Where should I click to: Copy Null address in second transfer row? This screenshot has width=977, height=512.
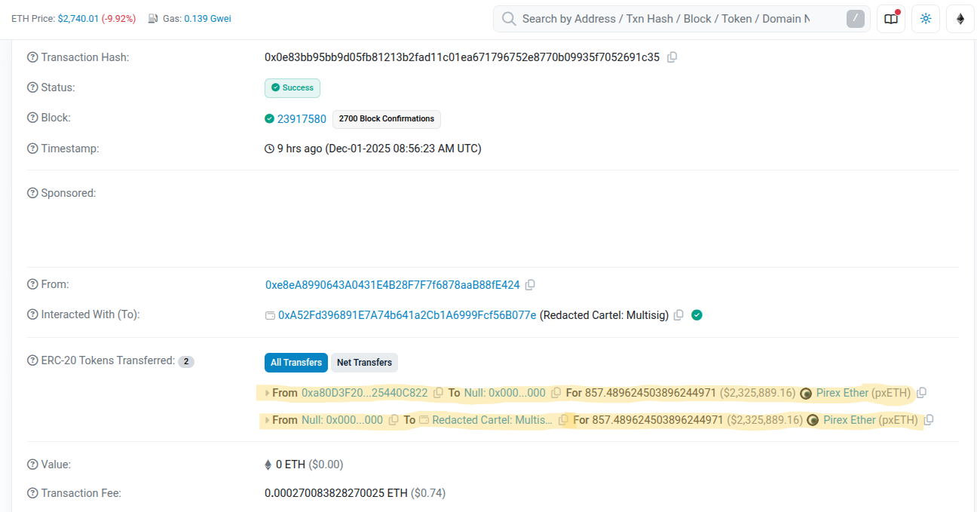[394, 420]
